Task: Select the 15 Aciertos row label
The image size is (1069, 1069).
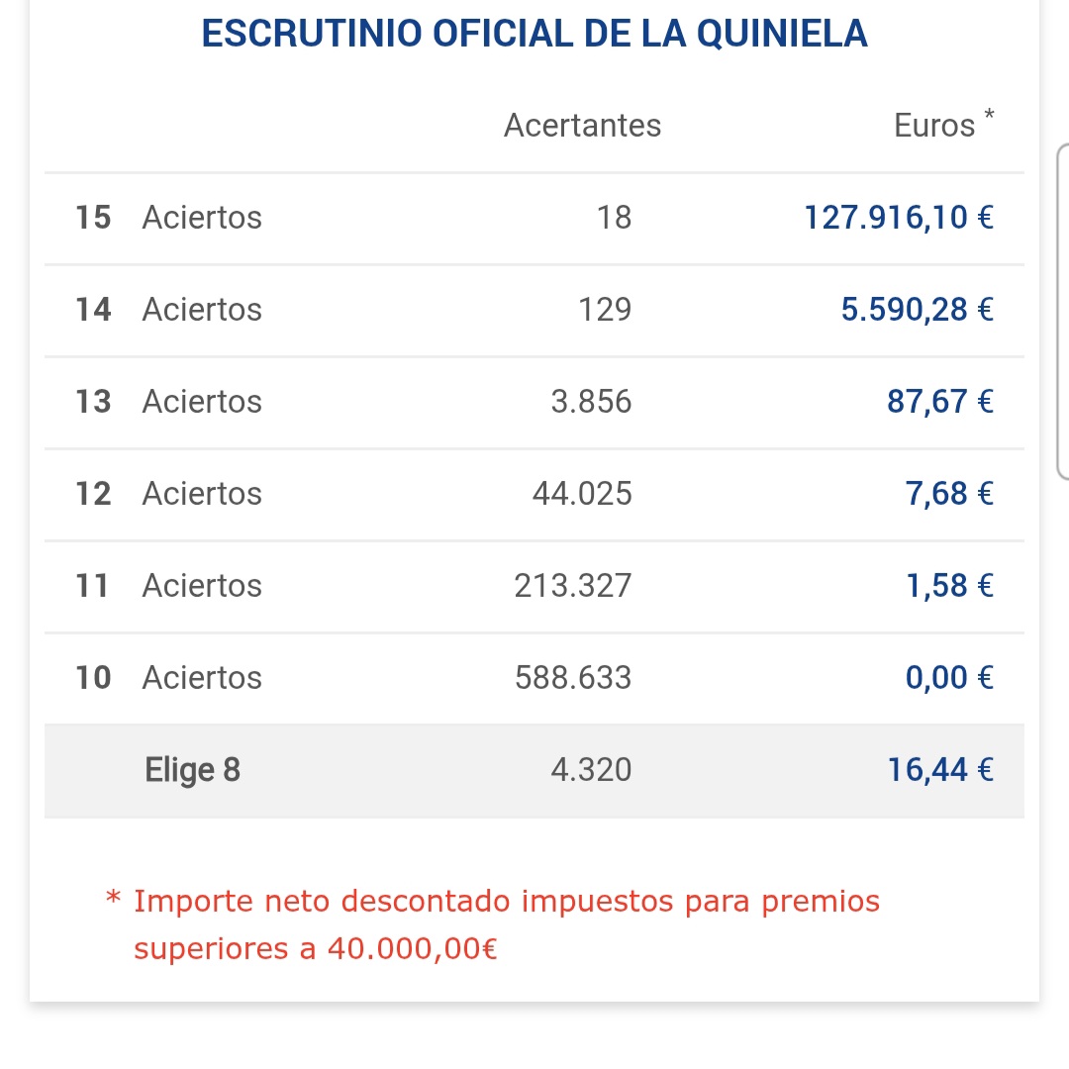Action: 169,218
